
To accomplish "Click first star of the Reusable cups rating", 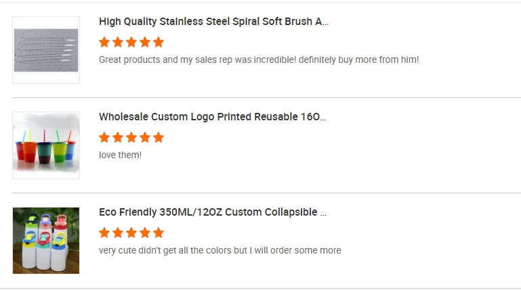I will coord(104,137).
